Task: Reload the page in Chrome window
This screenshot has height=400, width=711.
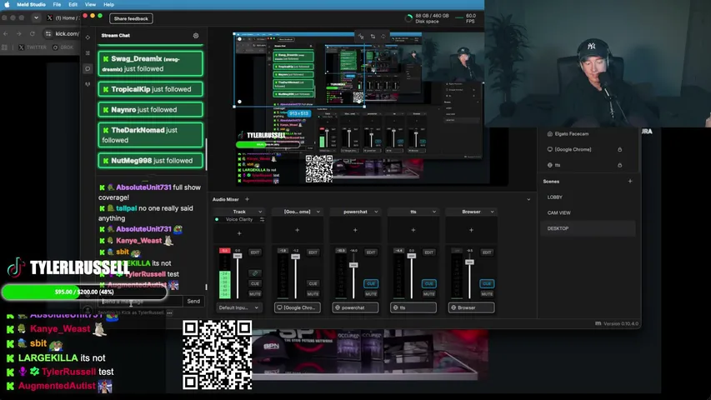Action: coord(33,33)
